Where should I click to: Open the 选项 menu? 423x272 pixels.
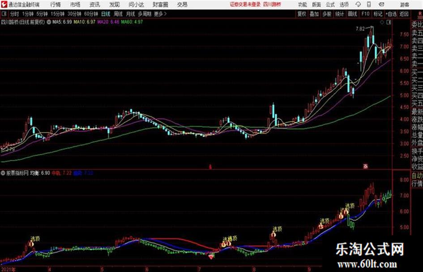point(344,4)
